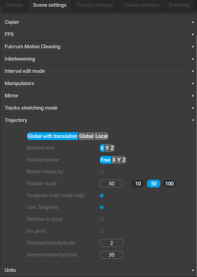This screenshot has width=197, height=277.
Task: Set Rotated axis to Y
Action: 107,148
